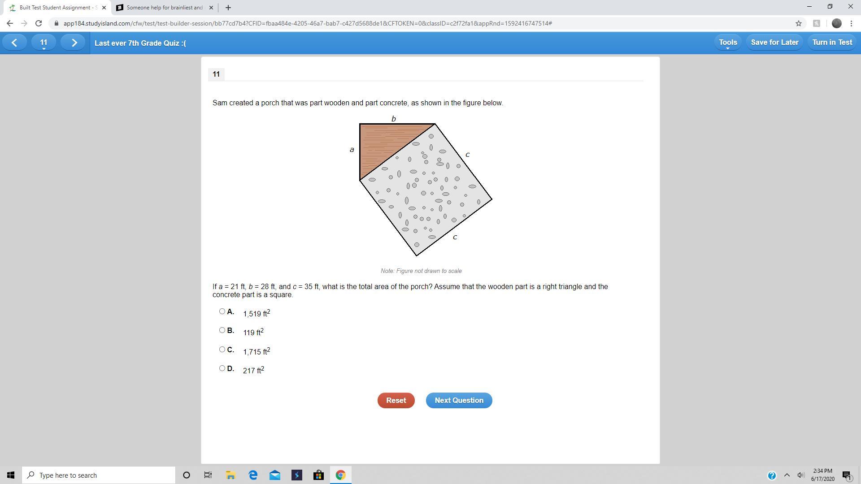
Task: Pick answer D 217 ft²
Action: 222,368
